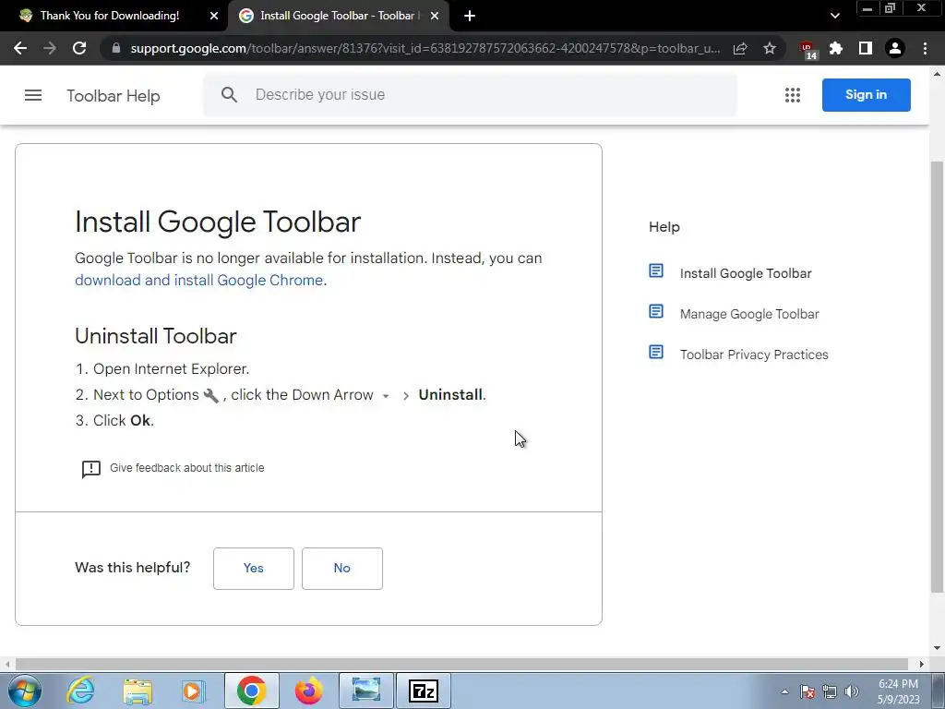Image resolution: width=945 pixels, height=709 pixels.
Task: Follow 'download and install Google Chrome' link
Action: [199, 281]
